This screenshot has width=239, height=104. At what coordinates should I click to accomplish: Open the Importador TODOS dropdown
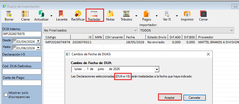[187, 30]
